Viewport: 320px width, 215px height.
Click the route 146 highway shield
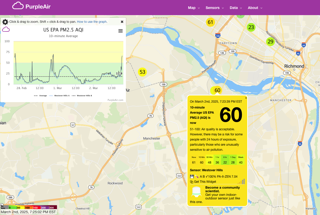point(222,53)
